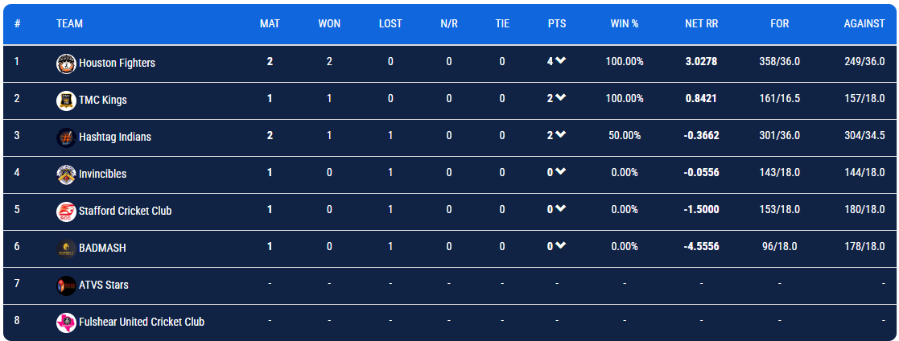Open Houston Fighters team name link

[x=117, y=63]
